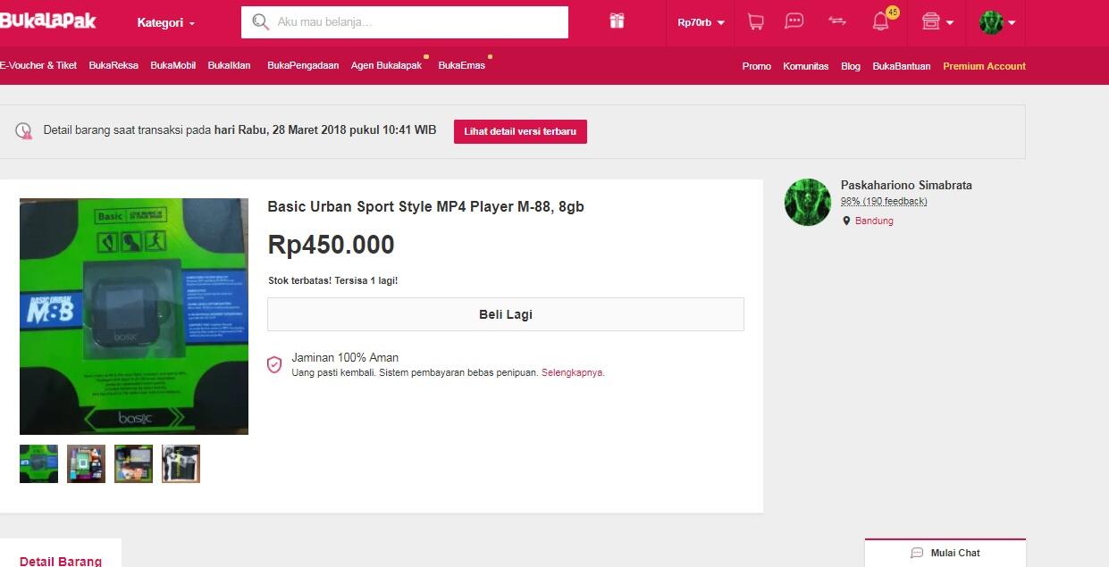Click the location pin icon beside Bandung
This screenshot has width=1109, height=567.
tap(846, 221)
